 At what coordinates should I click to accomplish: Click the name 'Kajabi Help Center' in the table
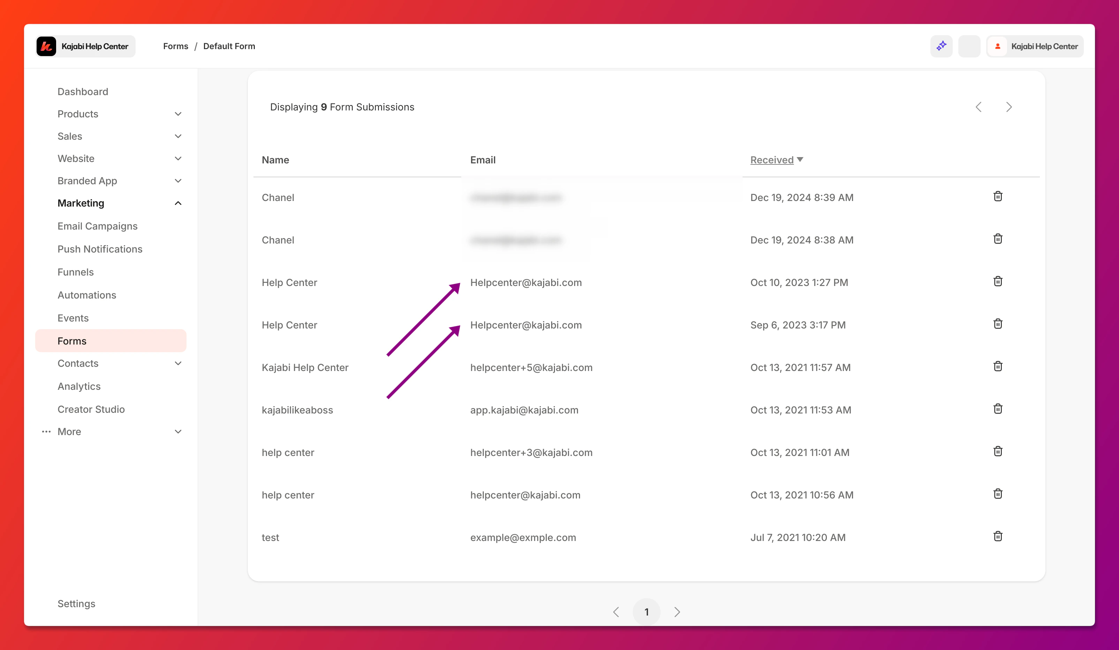click(305, 367)
